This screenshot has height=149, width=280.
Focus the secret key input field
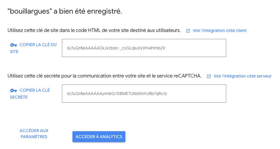point(144,94)
